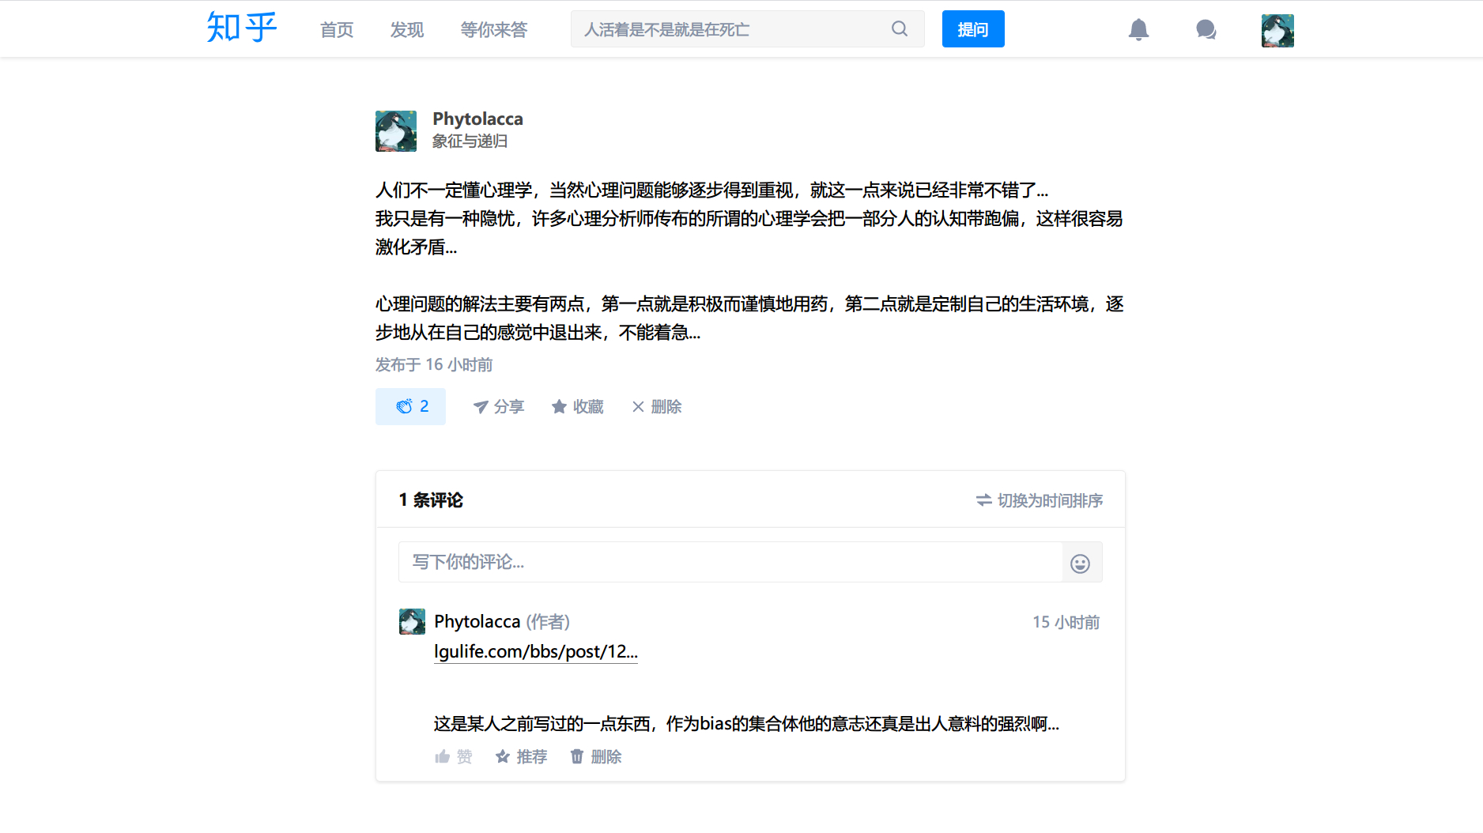Click commenter avatar in comment section

(x=412, y=622)
